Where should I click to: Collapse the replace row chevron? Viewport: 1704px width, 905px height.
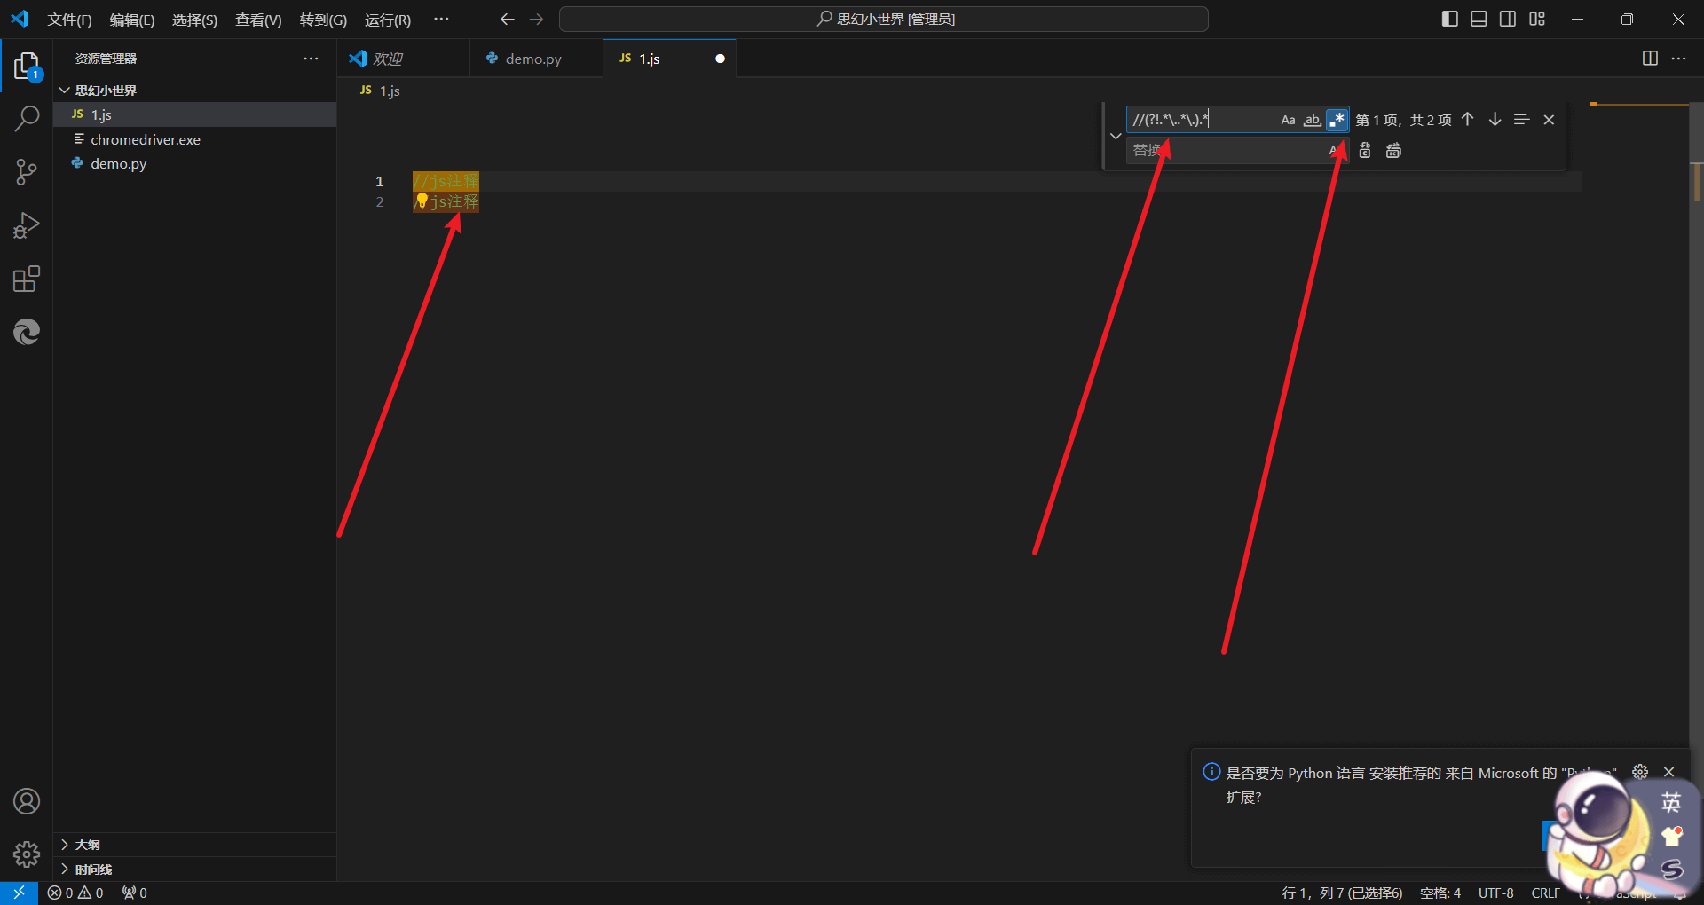[x=1116, y=136]
